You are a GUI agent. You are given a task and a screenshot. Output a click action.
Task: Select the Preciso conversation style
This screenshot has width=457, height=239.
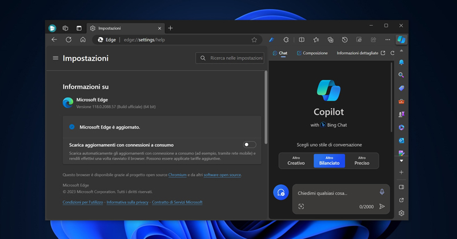click(x=362, y=161)
